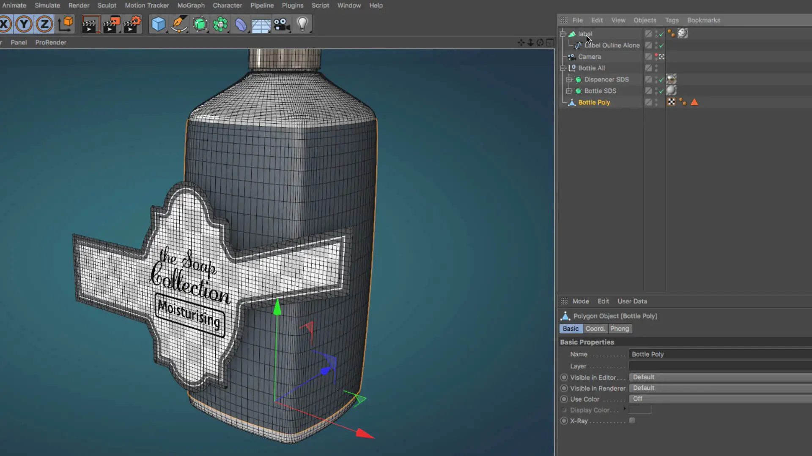The height and width of the screenshot is (456, 812).
Task: Click toggle active view icon
Action: (550, 43)
